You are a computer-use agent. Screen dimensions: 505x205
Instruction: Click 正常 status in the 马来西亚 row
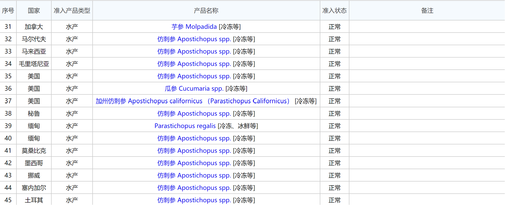pyautogui.click(x=334, y=51)
